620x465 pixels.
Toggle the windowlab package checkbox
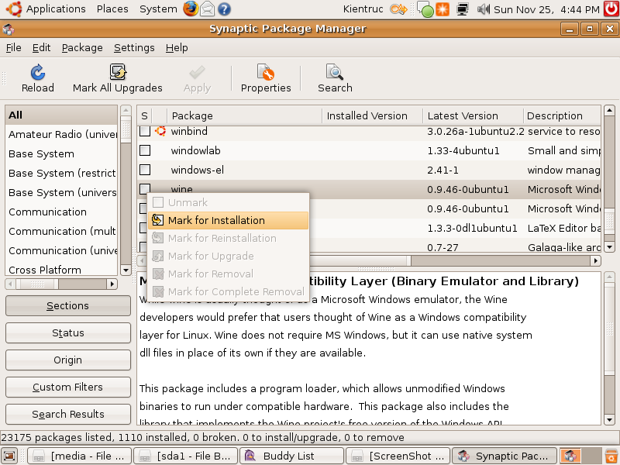[x=145, y=150]
